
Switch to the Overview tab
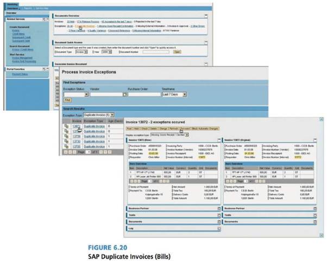(14, 8)
